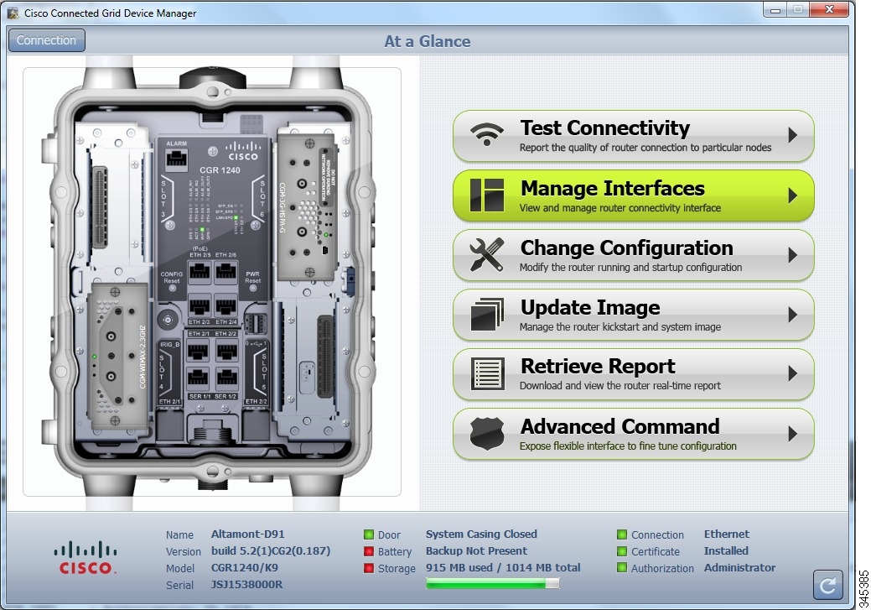Click the 915 MB used / 1014 MB total text
This screenshot has width=871, height=610.
coord(503,568)
